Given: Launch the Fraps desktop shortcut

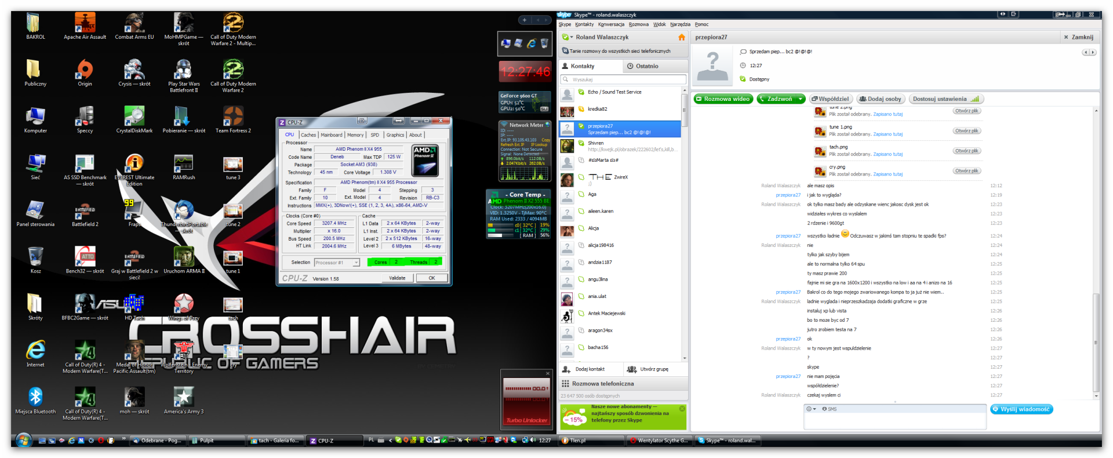Looking at the screenshot, I should [134, 211].
